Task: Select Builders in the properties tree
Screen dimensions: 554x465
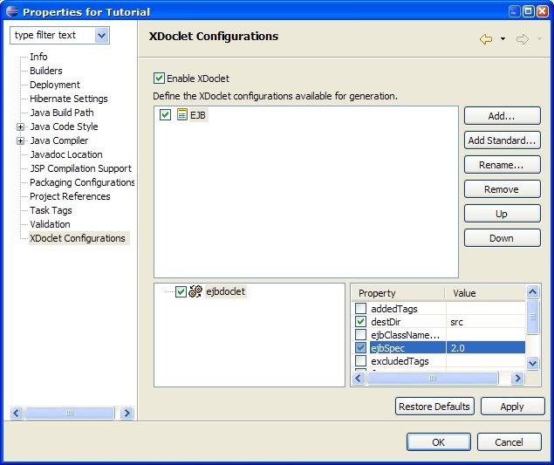Action: point(46,71)
